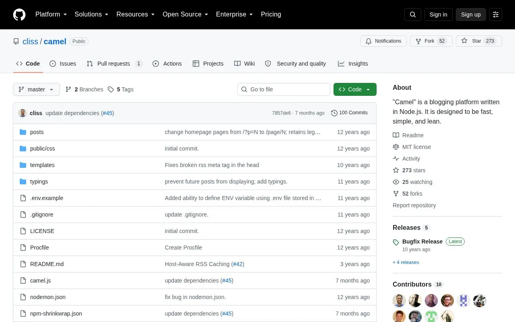515x322 pixels.
Task: Open the master branch selector
Action: 36,89
